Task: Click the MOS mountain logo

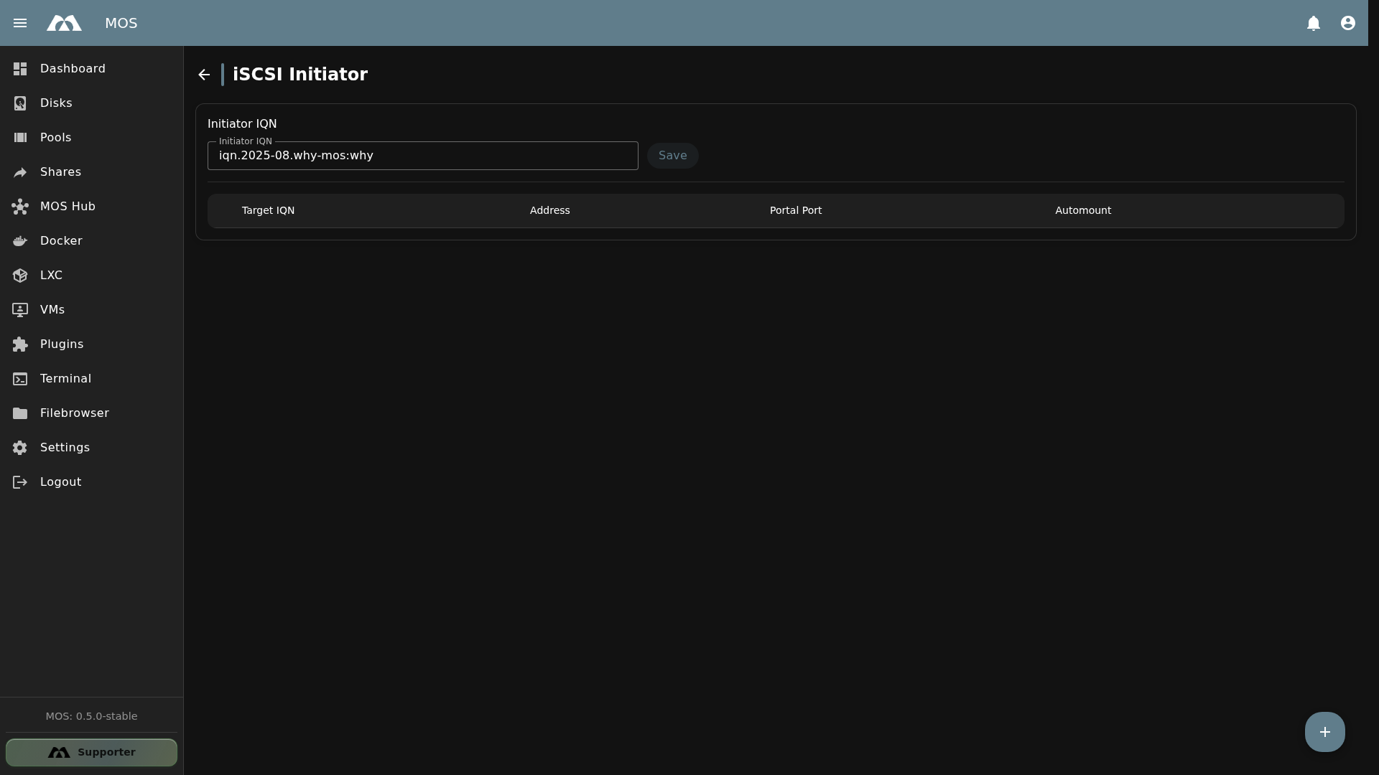Action: coord(64,23)
